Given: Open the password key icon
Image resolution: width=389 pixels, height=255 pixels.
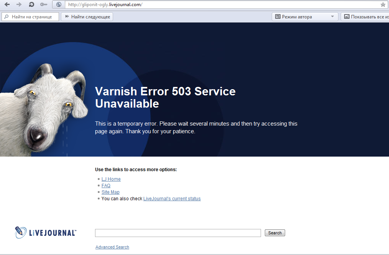Looking at the screenshot, I should pos(44,5).
